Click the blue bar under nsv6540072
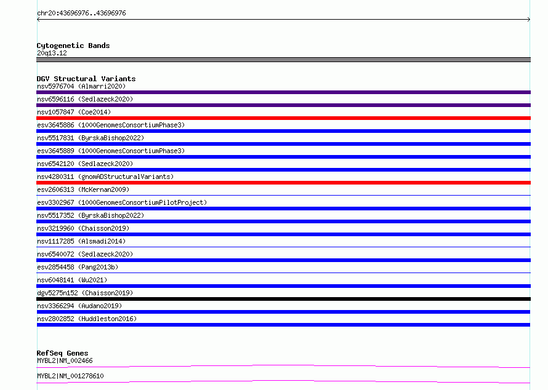This screenshot has height=390, width=548. click(283, 260)
